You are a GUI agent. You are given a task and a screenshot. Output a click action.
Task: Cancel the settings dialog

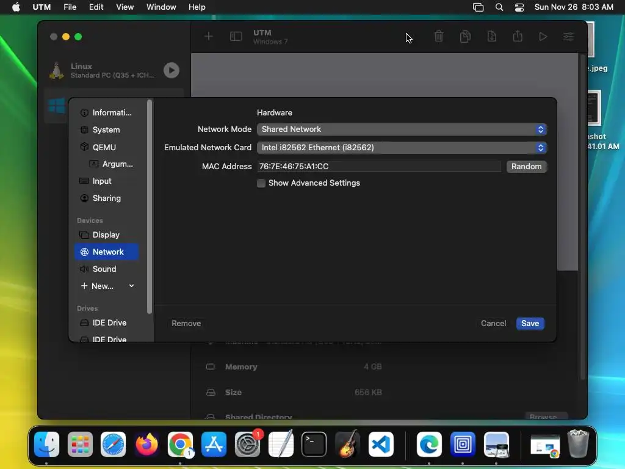click(493, 324)
